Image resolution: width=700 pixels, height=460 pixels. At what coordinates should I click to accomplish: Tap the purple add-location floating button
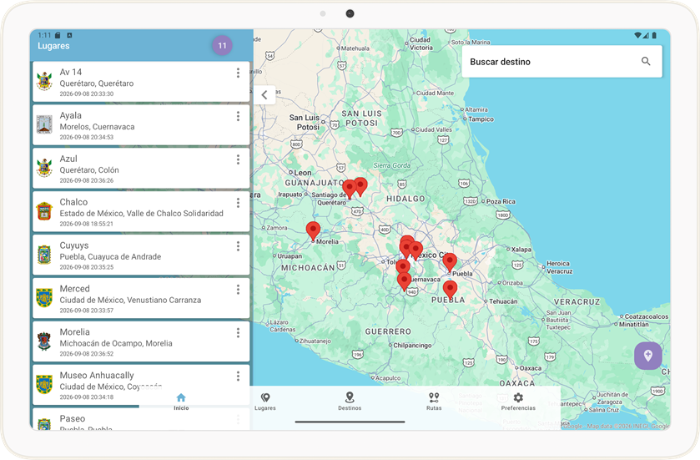[647, 356]
